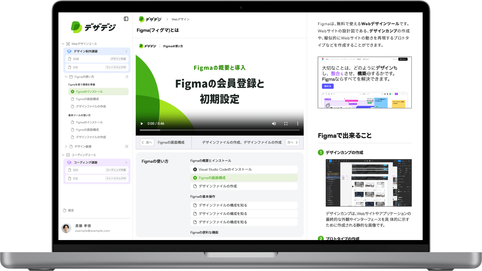Click the icon beside 設定
482x271 pixels.
[65, 210]
